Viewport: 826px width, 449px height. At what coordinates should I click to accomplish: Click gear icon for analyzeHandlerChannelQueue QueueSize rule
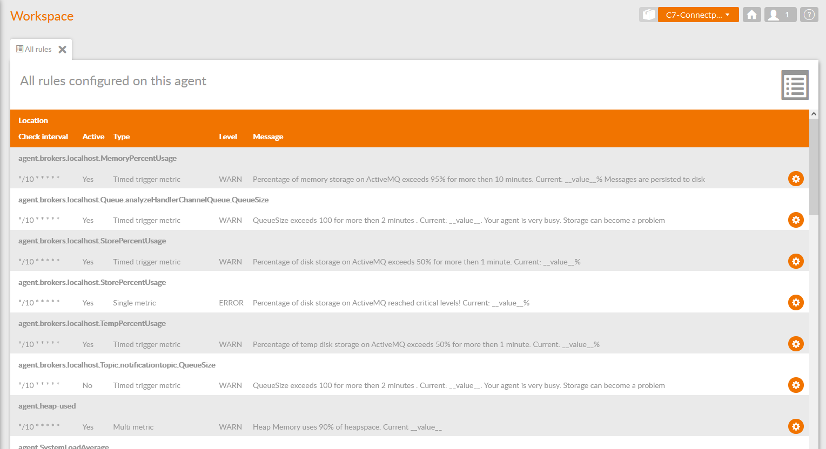(795, 220)
